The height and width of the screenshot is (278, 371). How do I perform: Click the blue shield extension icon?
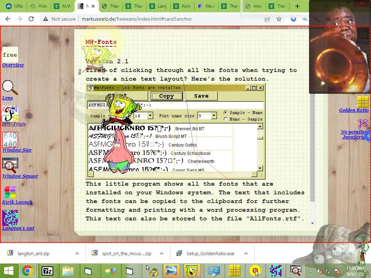point(293,19)
